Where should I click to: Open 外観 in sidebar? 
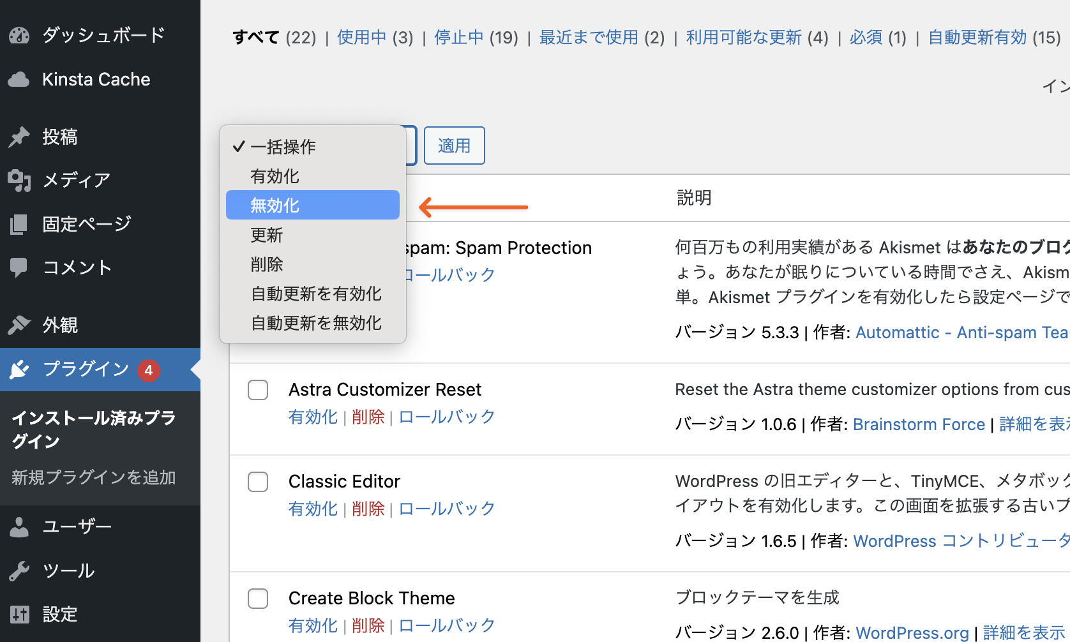click(x=100, y=325)
